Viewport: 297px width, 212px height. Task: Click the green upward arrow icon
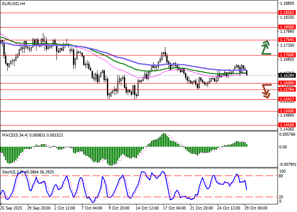pos(266,47)
